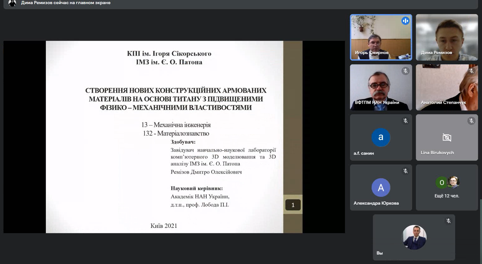Click name label 'a.f. санин'
The image size is (482, 264).
(x=364, y=153)
